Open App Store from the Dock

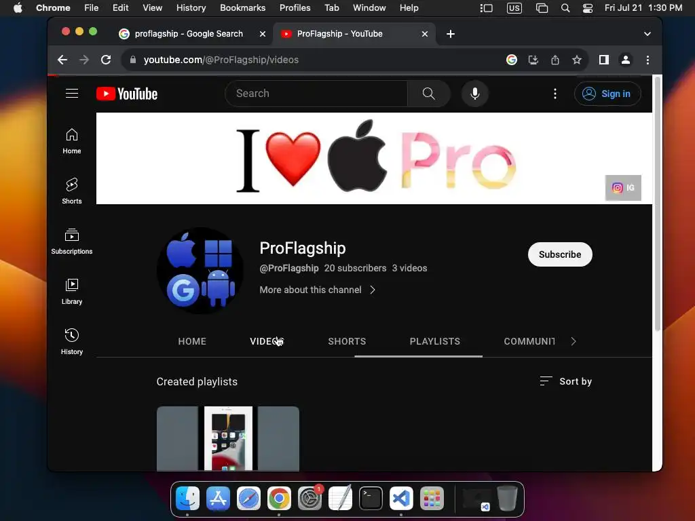tap(218, 499)
